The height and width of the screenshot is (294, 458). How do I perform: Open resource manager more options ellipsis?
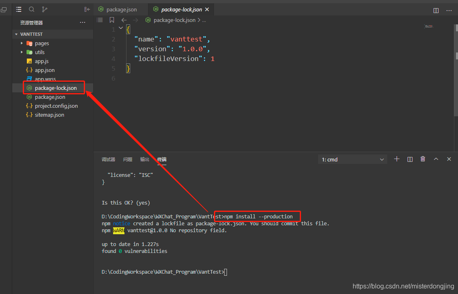(83, 22)
